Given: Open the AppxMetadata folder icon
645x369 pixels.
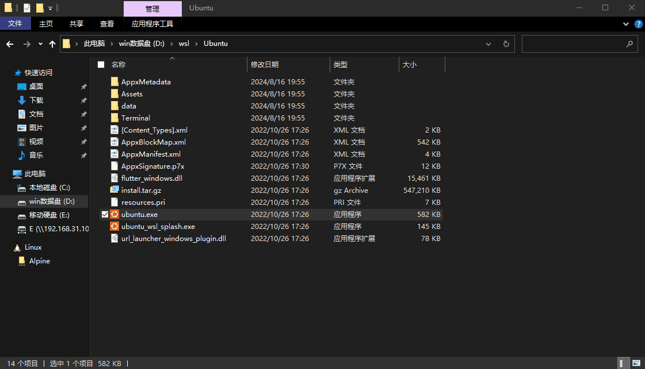Looking at the screenshot, I should click(x=115, y=81).
